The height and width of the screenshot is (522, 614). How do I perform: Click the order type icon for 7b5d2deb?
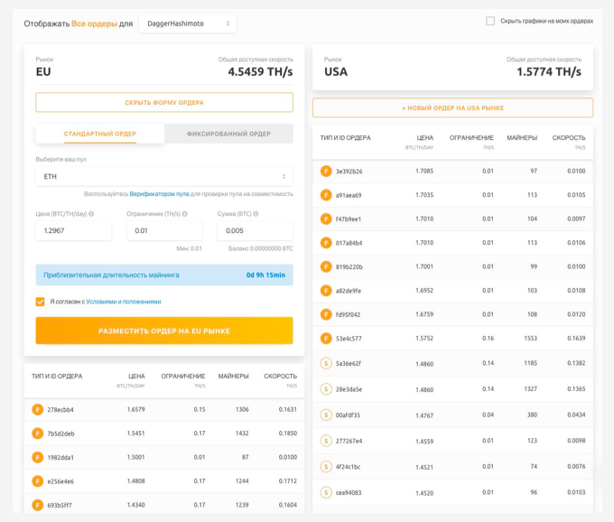[38, 433]
